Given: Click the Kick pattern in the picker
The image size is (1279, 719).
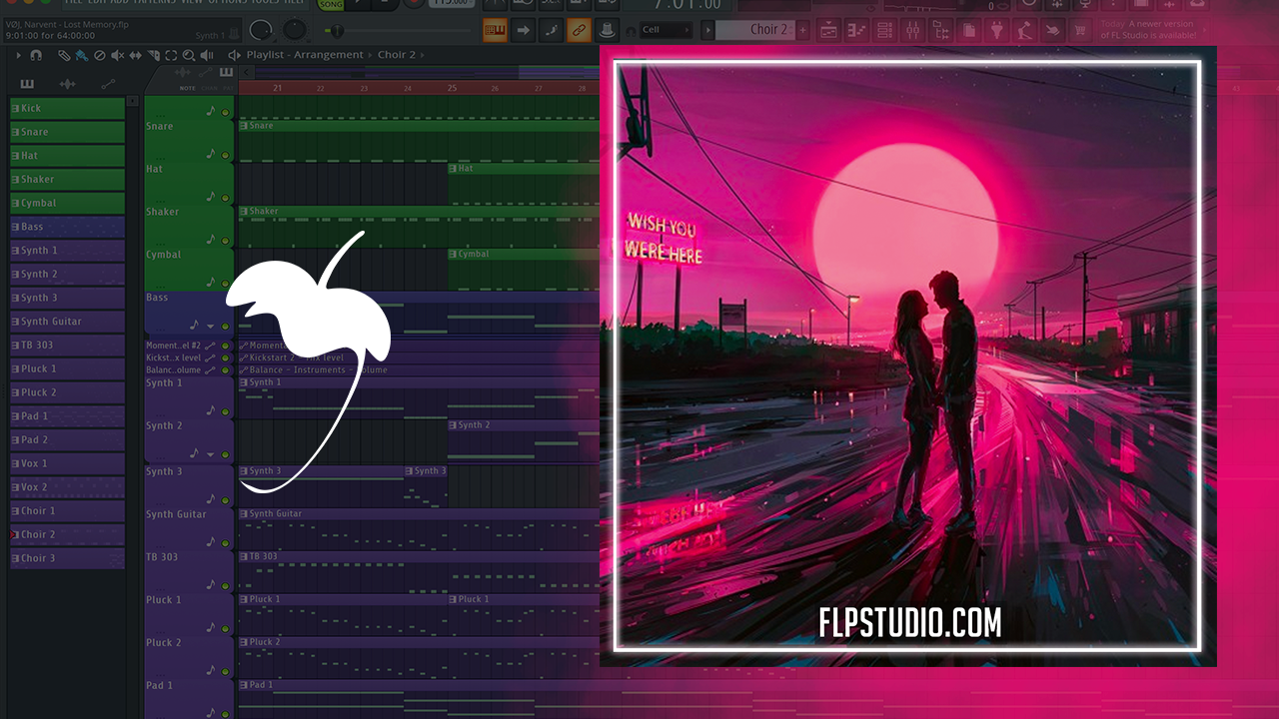Looking at the screenshot, I should point(67,108).
